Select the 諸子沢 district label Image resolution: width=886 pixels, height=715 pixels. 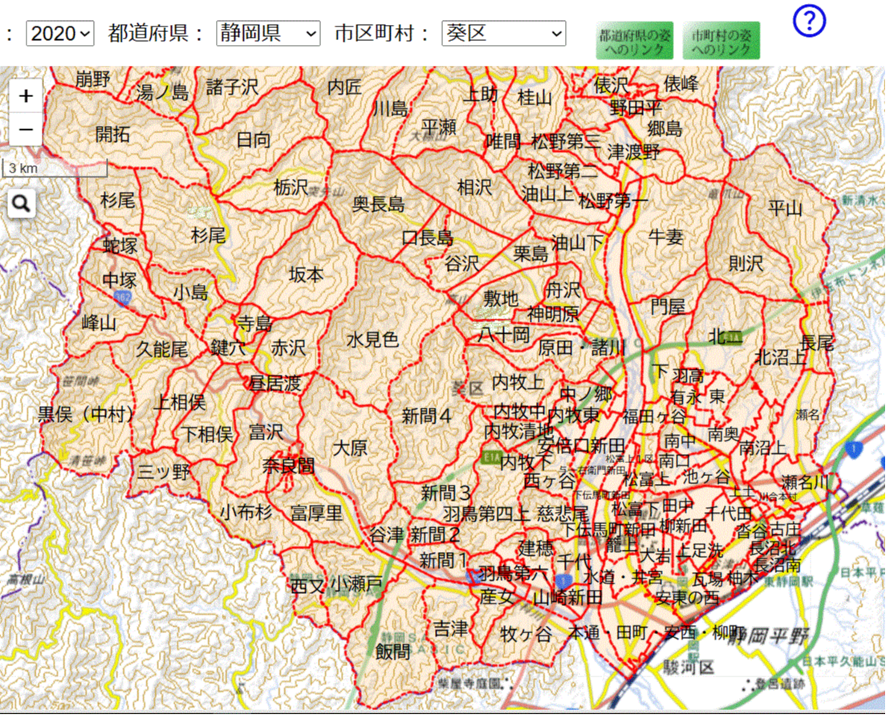(x=232, y=87)
